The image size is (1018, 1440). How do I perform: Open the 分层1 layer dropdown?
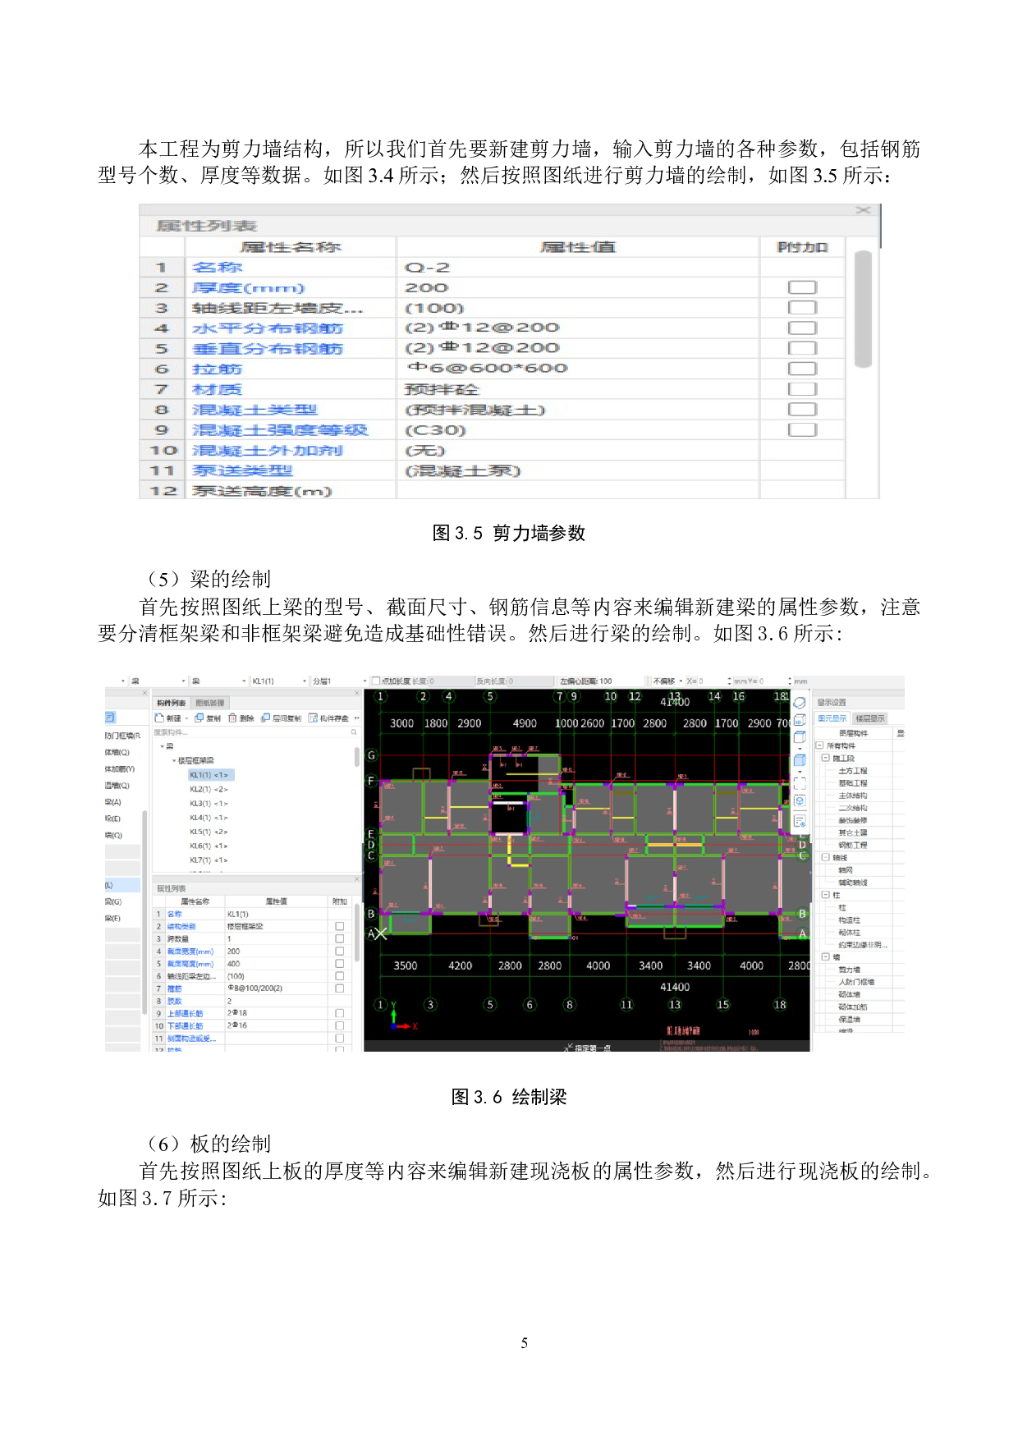point(365,681)
